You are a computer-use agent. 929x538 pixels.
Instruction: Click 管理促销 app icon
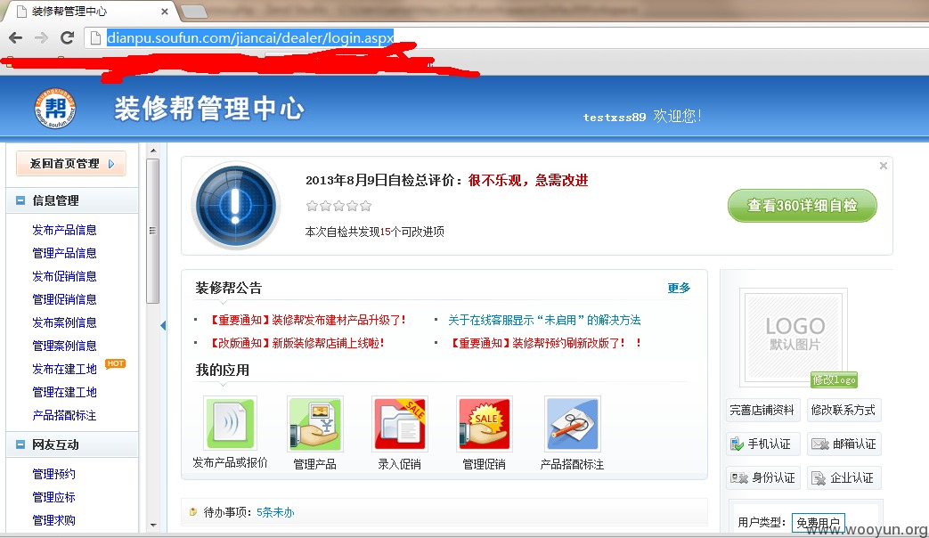click(485, 424)
